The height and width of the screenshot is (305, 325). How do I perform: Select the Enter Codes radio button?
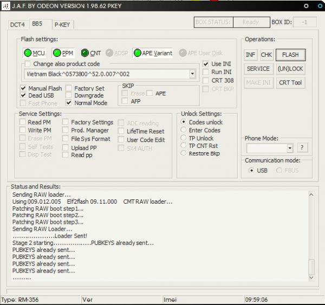(x=184, y=130)
